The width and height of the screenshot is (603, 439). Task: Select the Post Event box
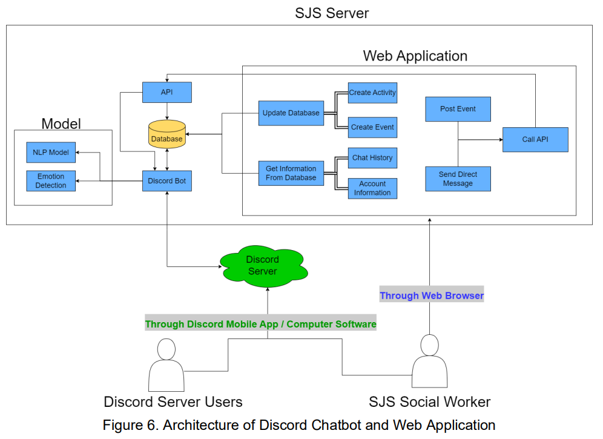[458, 109]
